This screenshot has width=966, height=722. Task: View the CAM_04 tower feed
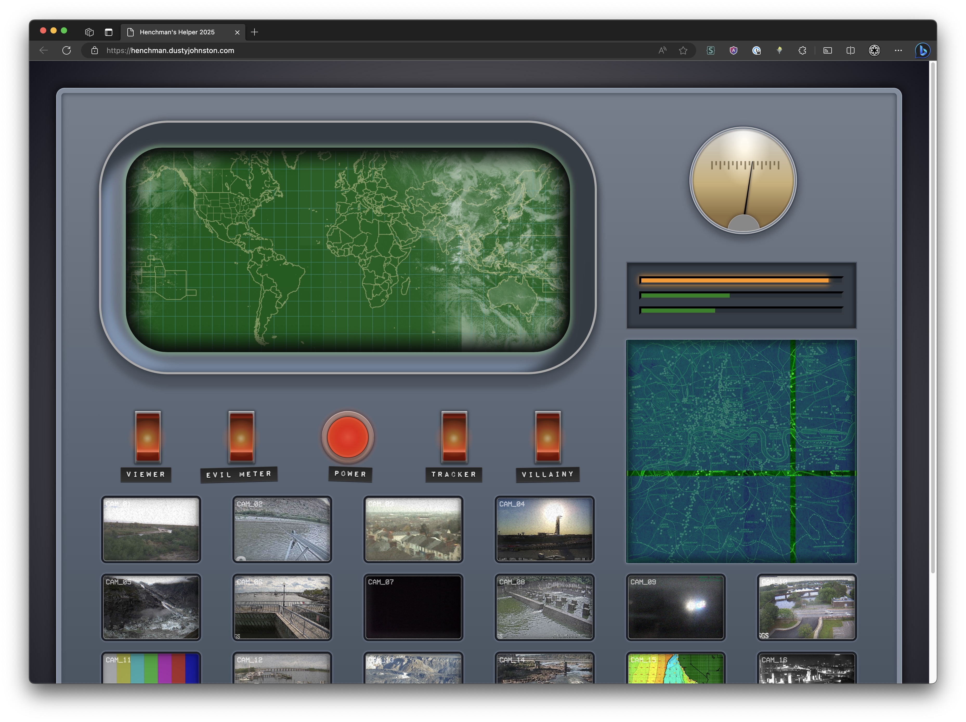click(x=545, y=529)
